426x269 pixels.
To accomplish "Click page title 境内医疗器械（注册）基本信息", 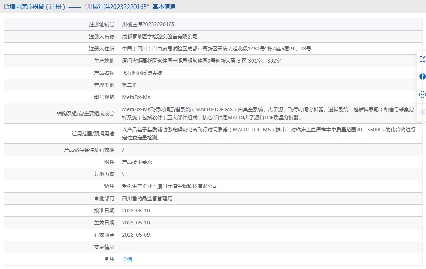I will coord(93,7).
